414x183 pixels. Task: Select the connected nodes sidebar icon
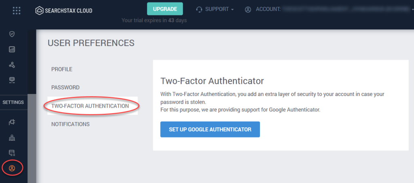coord(12,65)
